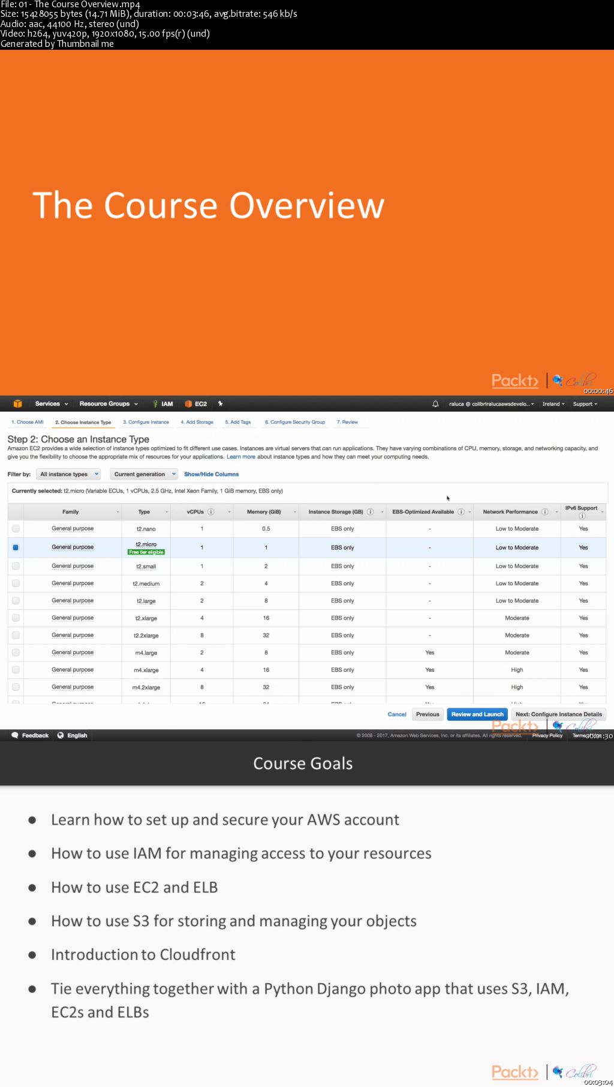Select the t2.xlarge instance checkbox
614x1087 pixels.
tap(16, 618)
